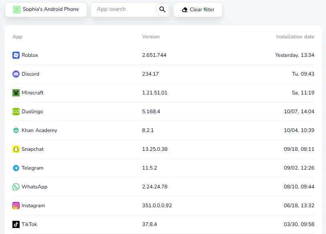
Task: Open the Sophia's Android Phone device selector
Action: point(46,9)
